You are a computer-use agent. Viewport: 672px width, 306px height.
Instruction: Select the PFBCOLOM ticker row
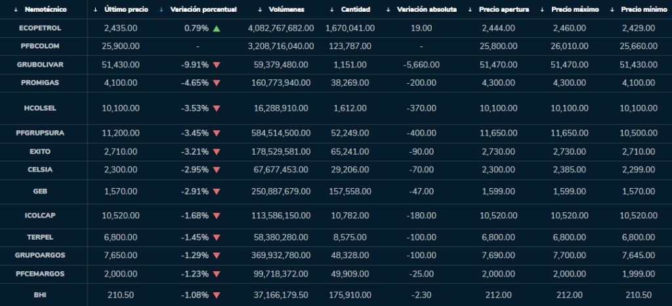(336, 47)
